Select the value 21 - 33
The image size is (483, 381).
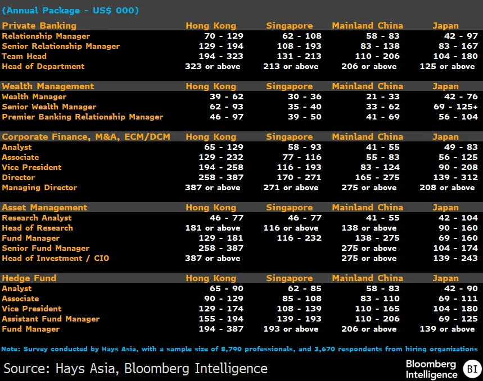click(383, 97)
